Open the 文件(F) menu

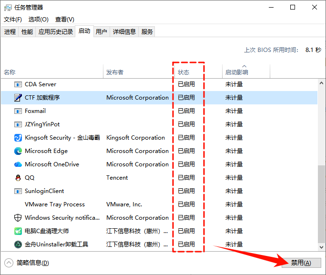(x=13, y=20)
